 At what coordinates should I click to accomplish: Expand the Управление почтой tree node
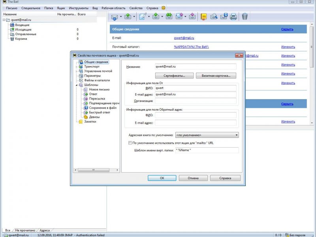[77, 71]
